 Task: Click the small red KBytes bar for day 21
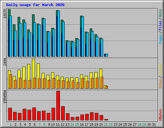point(106,120)
